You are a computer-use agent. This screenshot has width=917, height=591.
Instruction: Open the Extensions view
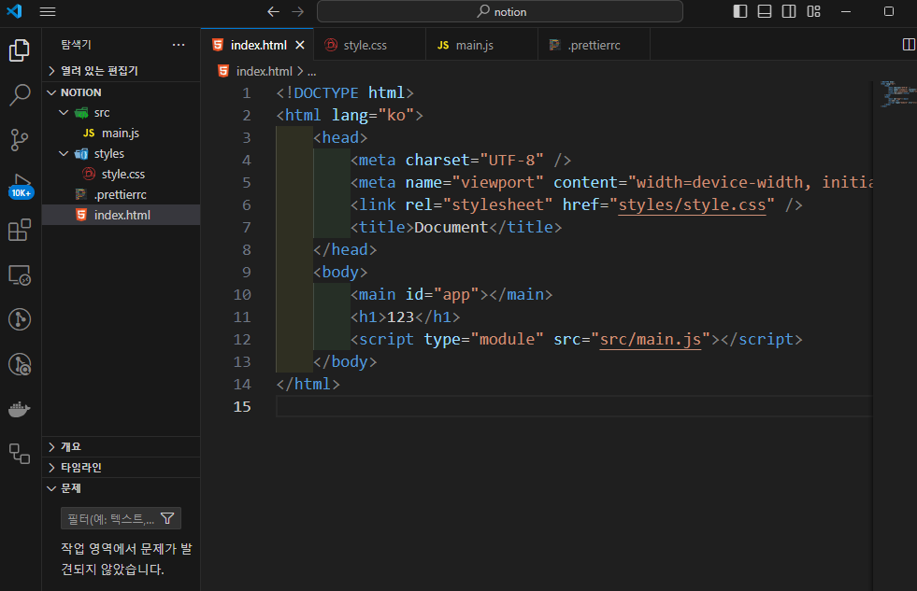pos(20,230)
